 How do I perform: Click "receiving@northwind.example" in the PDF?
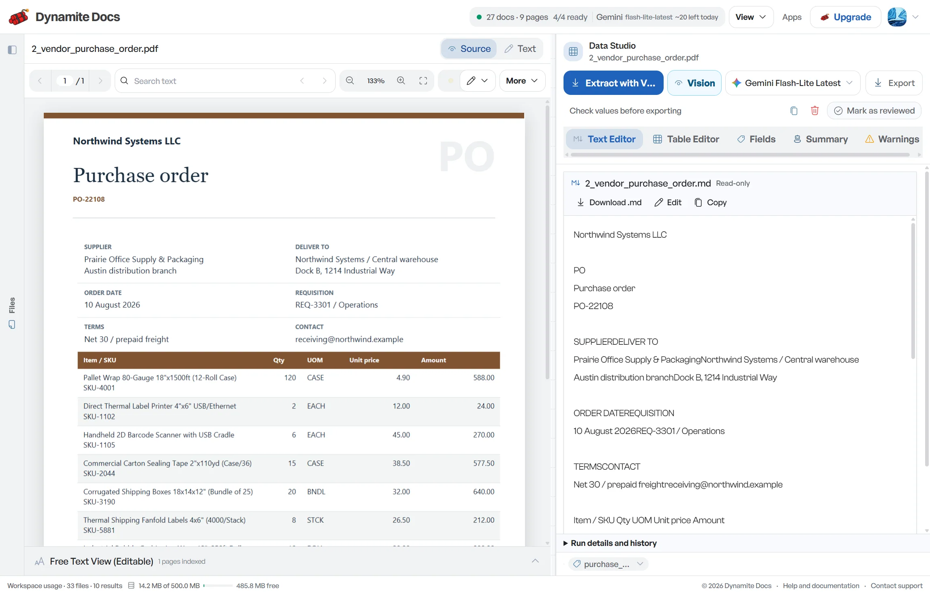click(x=349, y=339)
